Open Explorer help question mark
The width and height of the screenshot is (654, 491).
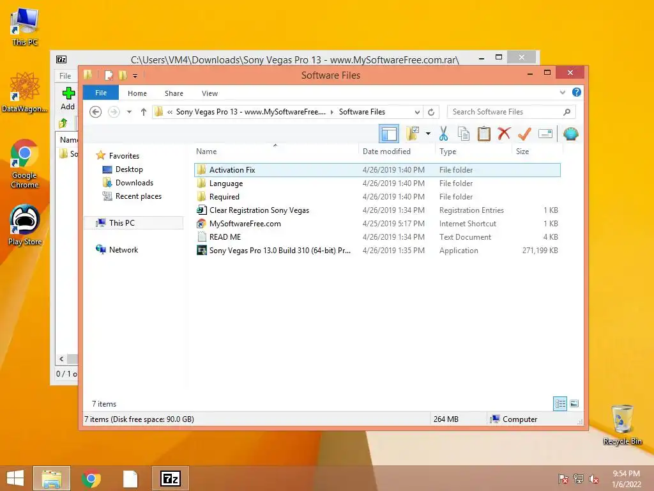(x=577, y=92)
